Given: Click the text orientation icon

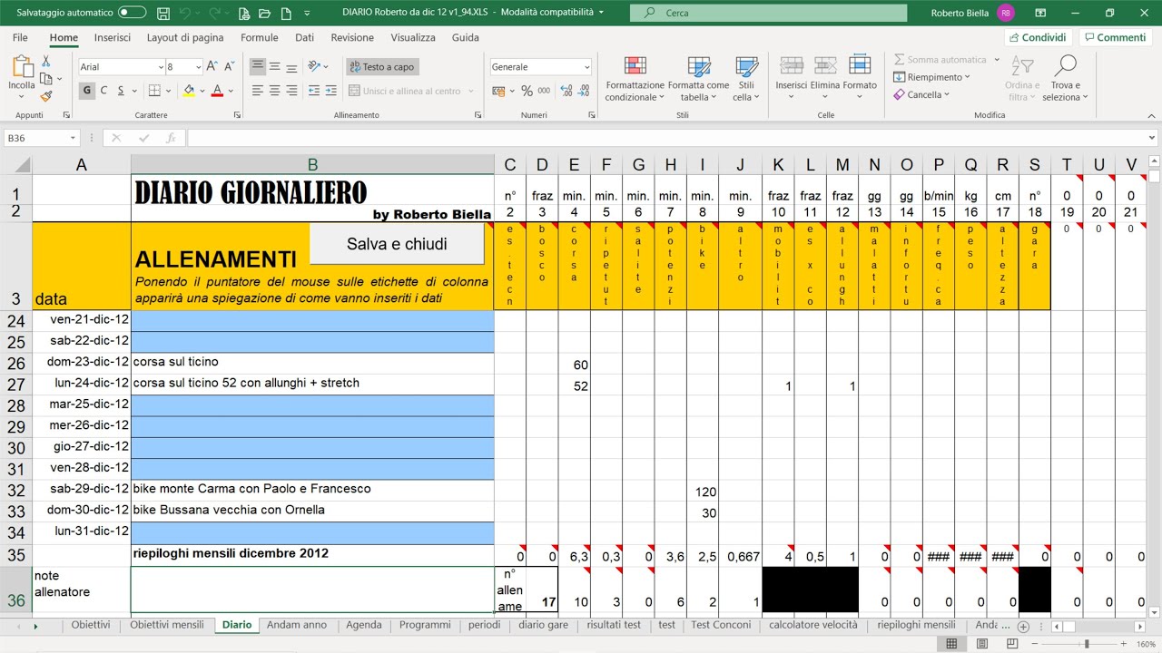Looking at the screenshot, I should point(315,66).
